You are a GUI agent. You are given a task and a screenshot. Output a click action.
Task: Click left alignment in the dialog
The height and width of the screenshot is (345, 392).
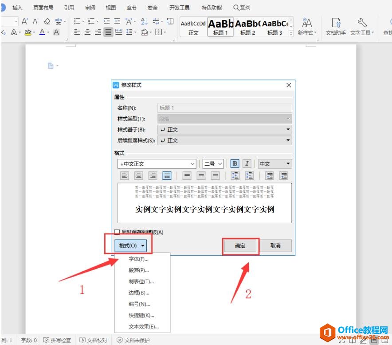pos(124,176)
